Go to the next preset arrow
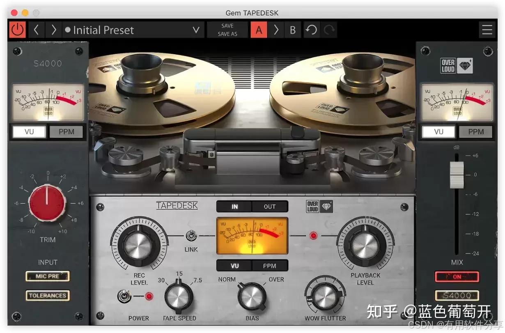 pos(53,30)
